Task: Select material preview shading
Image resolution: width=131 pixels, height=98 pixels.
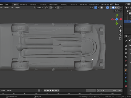Action: 116,8
